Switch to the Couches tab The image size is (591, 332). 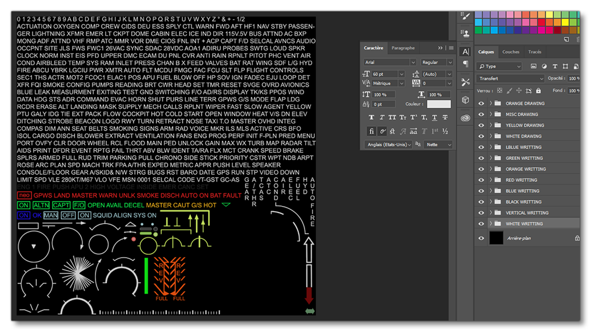click(511, 52)
